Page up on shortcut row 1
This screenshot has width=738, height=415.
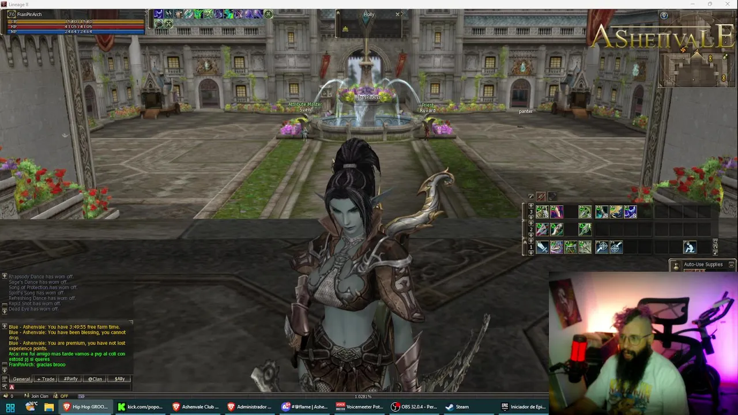(531, 242)
